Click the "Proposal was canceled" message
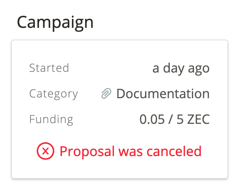Viewport: 237px width, 192px height. [x=130, y=151]
